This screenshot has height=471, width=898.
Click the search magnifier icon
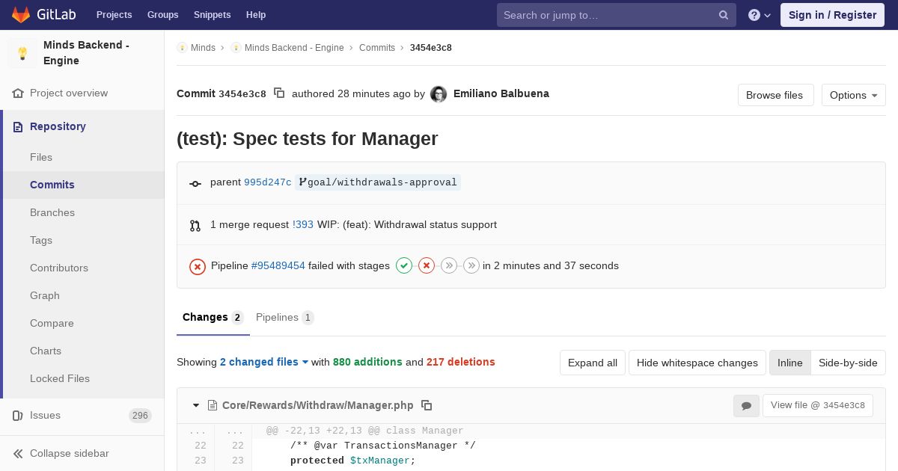pyautogui.click(x=724, y=15)
